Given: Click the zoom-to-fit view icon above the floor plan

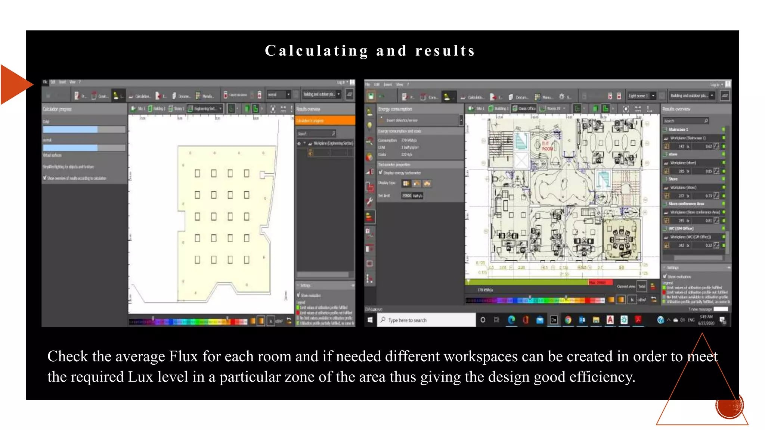Looking at the screenshot, I should click(626, 109).
